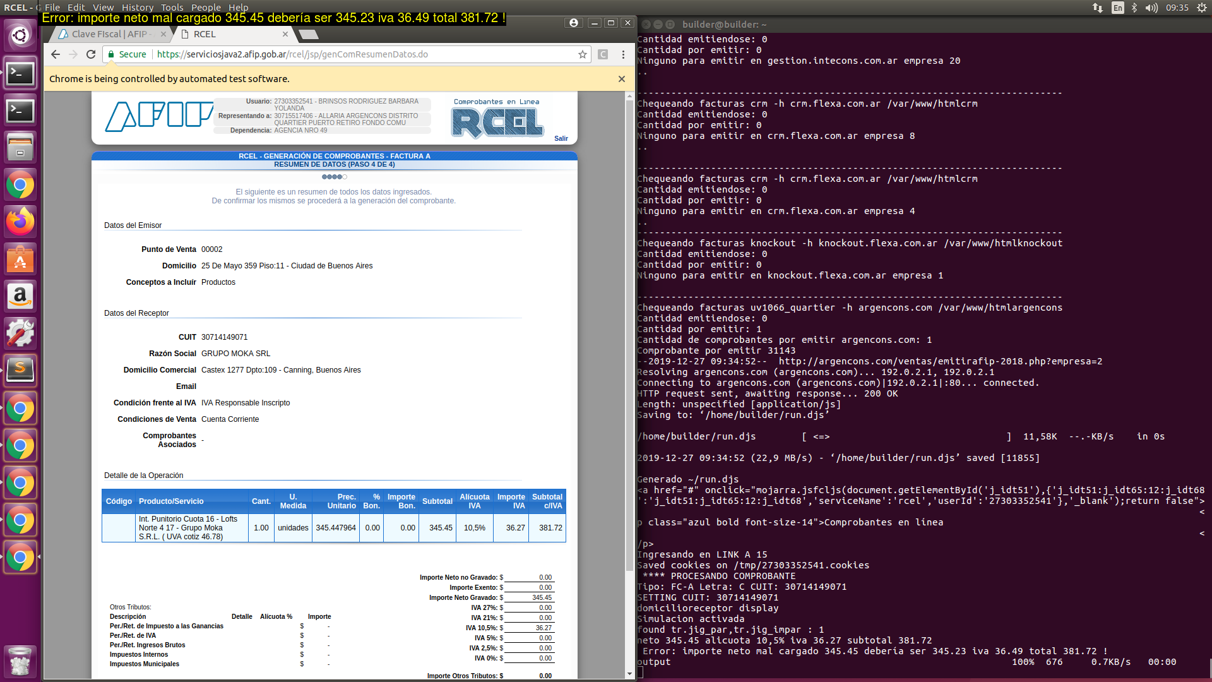
Task: Click IVA 10,5% amount field 36.27
Action: (x=528, y=628)
